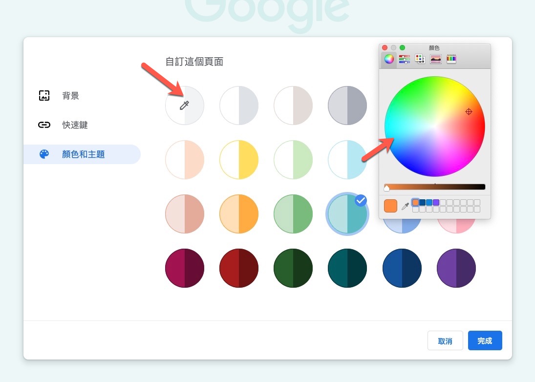Go to the 快速鍵 shortcuts section
The image size is (535, 382).
[75, 125]
